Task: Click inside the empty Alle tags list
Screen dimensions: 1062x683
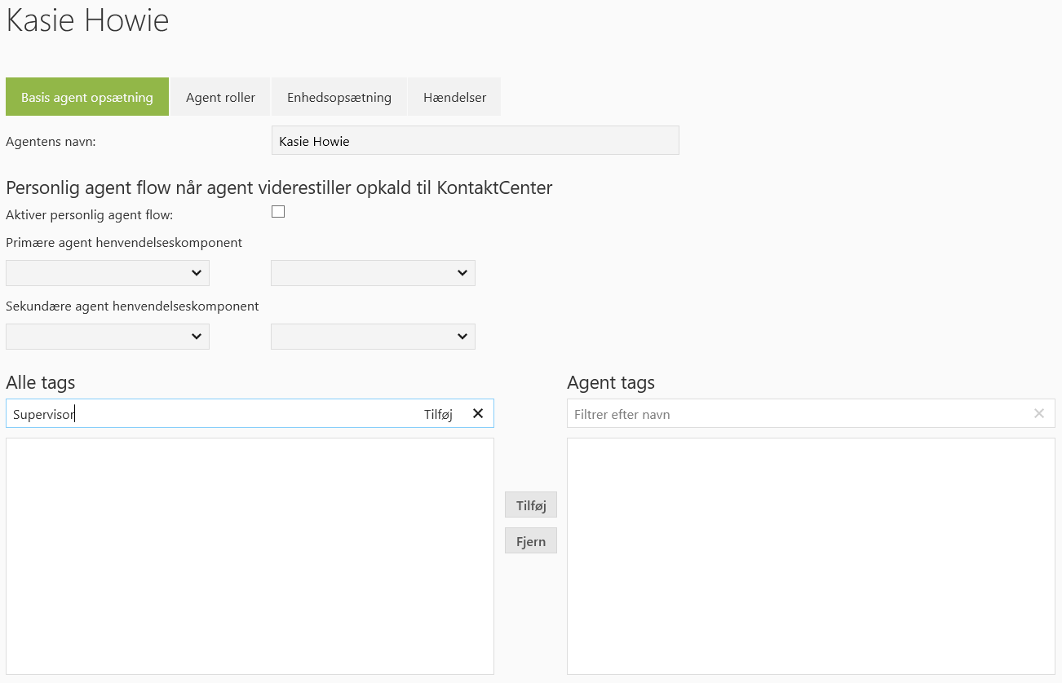Action: 250,556
